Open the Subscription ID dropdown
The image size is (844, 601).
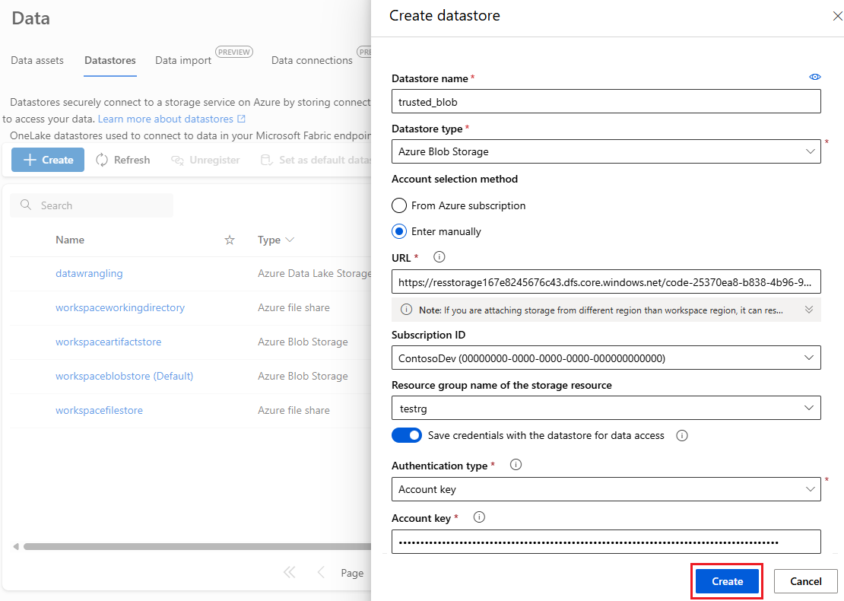click(x=606, y=358)
